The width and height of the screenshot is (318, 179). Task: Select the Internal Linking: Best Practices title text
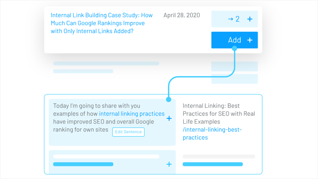219,114
